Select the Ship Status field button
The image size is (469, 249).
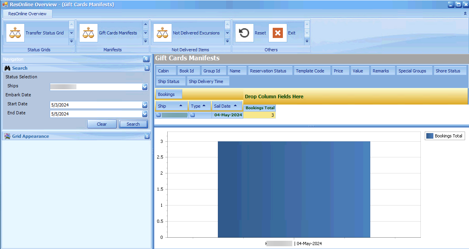(170, 81)
